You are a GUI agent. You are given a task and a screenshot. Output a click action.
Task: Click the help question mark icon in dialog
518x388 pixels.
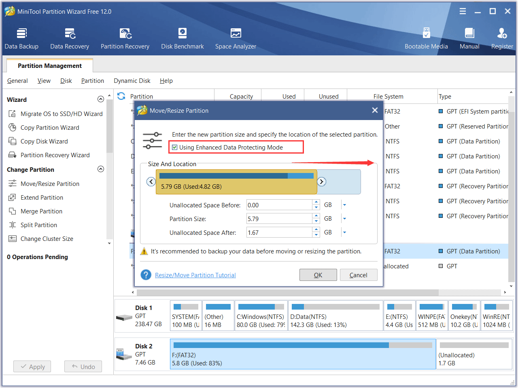pyautogui.click(x=146, y=275)
